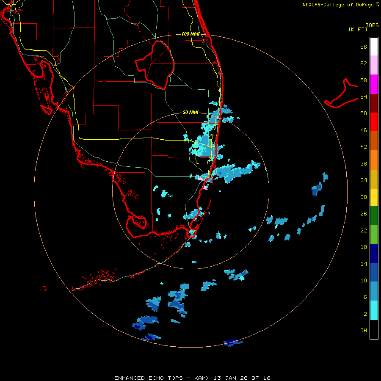Click the 66 legend value
The height and width of the screenshot is (381, 381).
click(364, 47)
